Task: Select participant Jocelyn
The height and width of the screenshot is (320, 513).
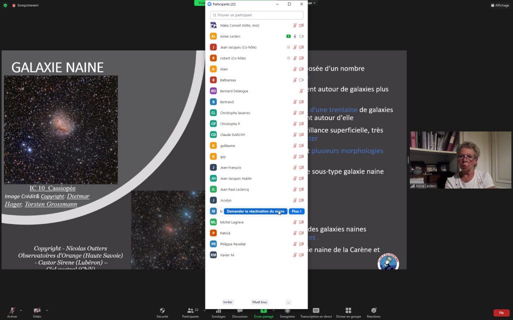Action: point(256,200)
